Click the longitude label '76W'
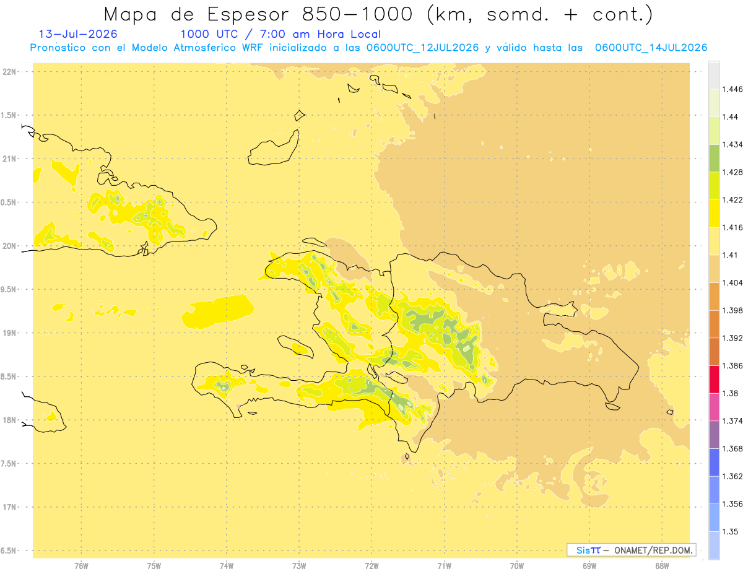The image size is (743, 574). [81, 565]
